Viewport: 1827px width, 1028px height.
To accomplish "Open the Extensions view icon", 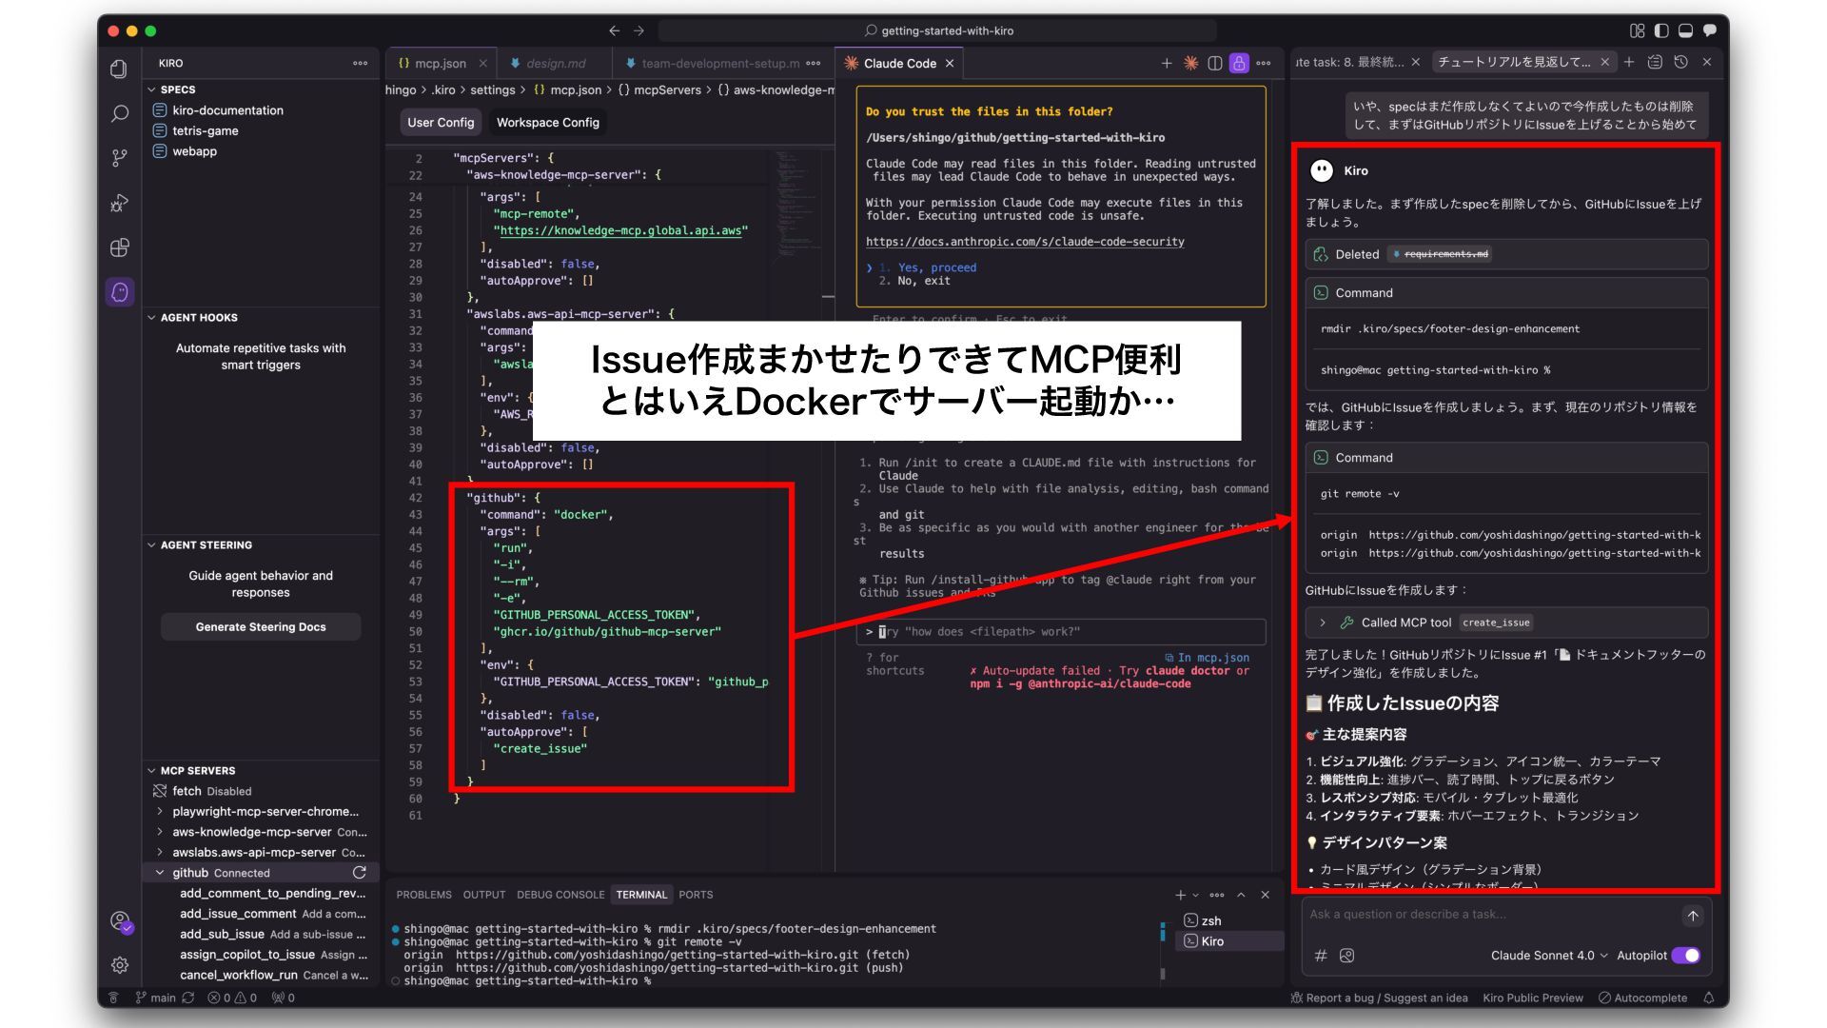I will pyautogui.click(x=119, y=247).
